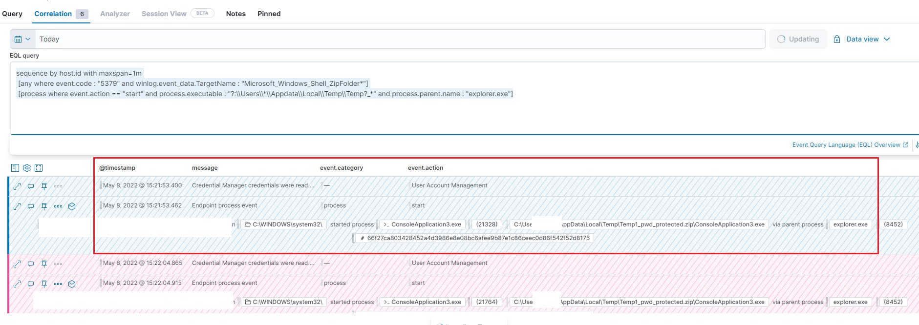Pin the 15:21:53.462 process event

click(x=44, y=206)
